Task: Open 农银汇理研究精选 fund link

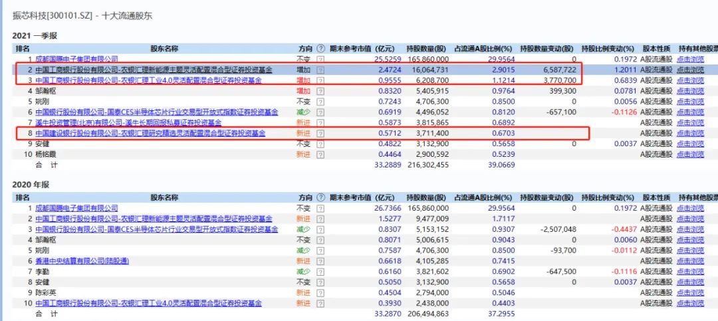Action: click(150, 134)
